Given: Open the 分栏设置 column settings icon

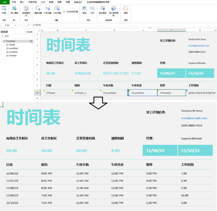Looking at the screenshot, I should click(57, 9).
